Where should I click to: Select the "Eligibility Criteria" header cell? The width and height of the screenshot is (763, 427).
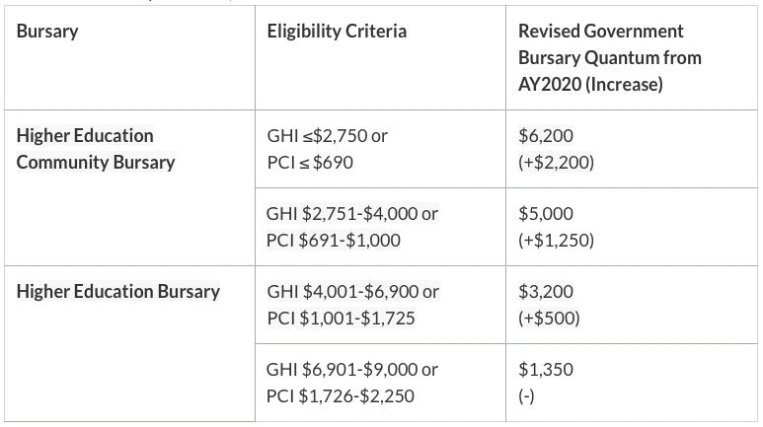click(x=337, y=31)
